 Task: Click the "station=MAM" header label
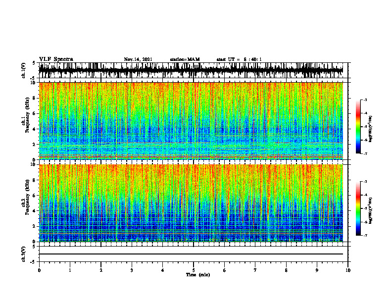coord(185,59)
